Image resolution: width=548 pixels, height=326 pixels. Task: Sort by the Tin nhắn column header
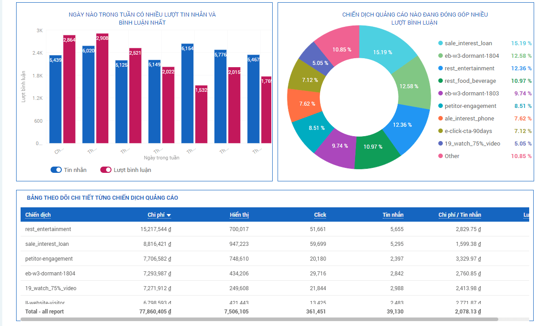coord(393,215)
